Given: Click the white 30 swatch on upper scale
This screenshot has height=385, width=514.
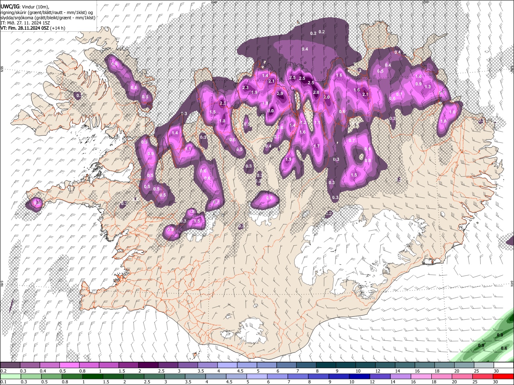Looking at the screenshot, I should click(x=504, y=365).
